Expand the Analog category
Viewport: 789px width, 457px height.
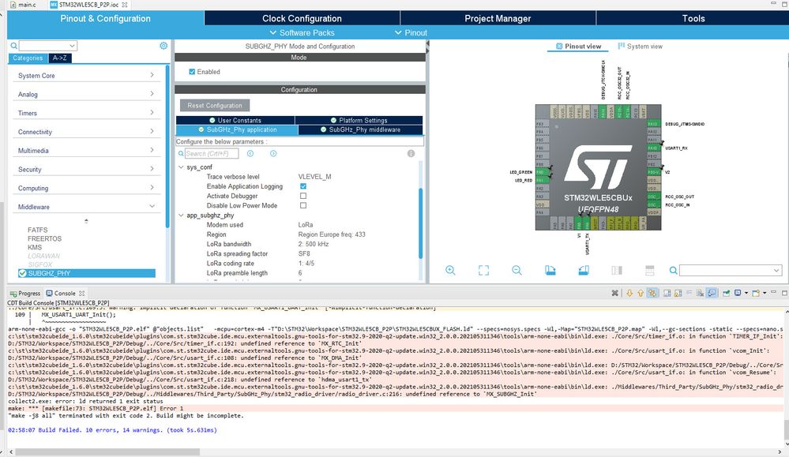85,94
